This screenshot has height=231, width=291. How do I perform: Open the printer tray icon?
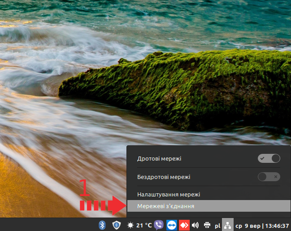point(207,225)
